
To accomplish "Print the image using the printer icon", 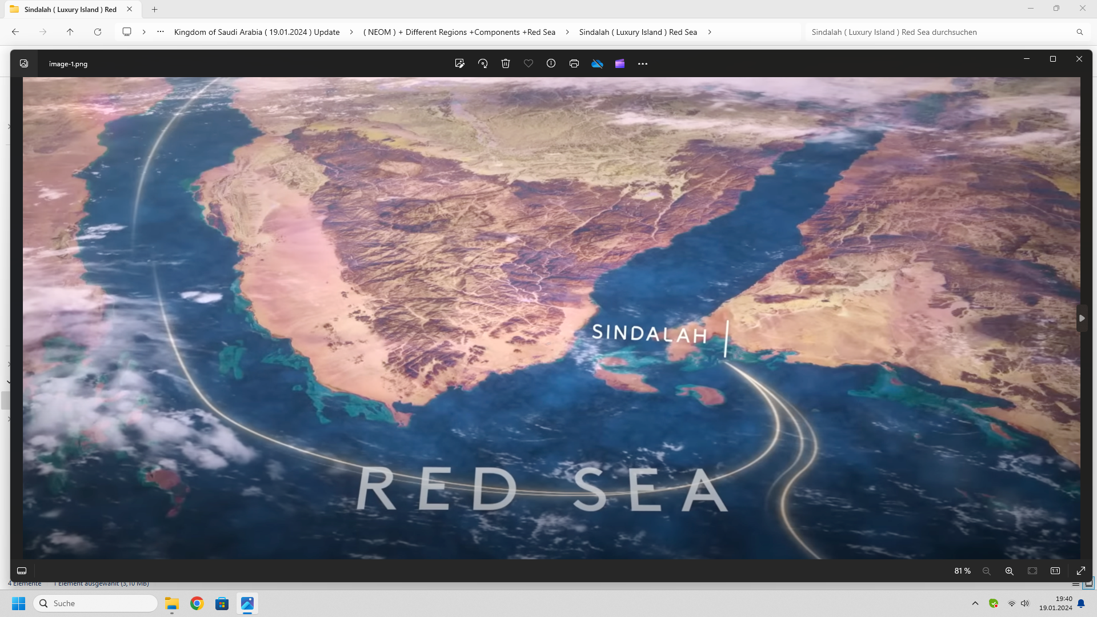I will (574, 63).
